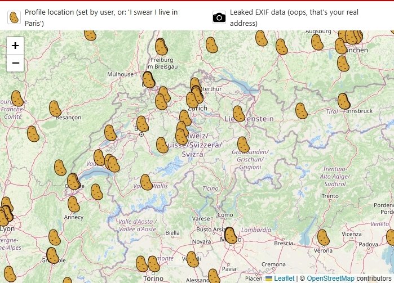Zoom out of the map
394x283 pixels.
[15, 63]
